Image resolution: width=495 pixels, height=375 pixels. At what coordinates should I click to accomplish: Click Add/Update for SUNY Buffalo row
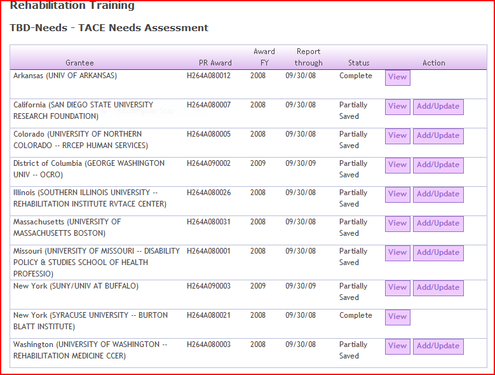(438, 288)
